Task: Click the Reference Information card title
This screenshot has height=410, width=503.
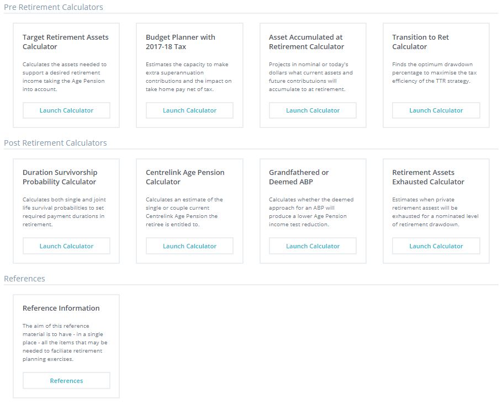Action: coord(61,308)
